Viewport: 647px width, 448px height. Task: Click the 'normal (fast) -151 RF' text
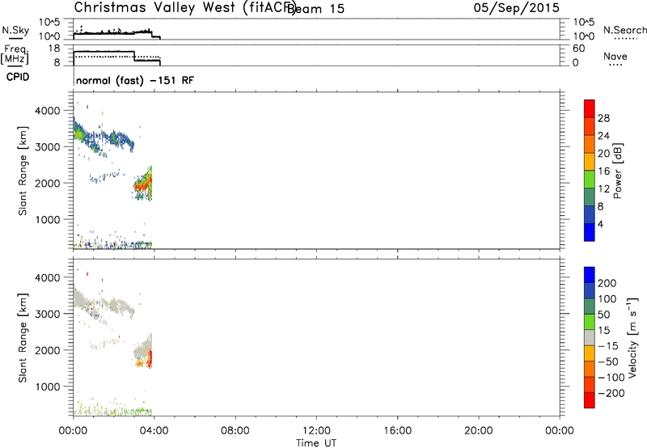135,80
